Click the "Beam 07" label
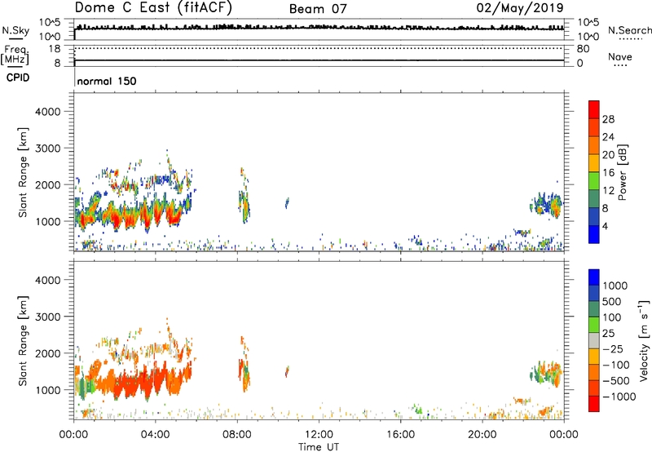 coord(318,9)
